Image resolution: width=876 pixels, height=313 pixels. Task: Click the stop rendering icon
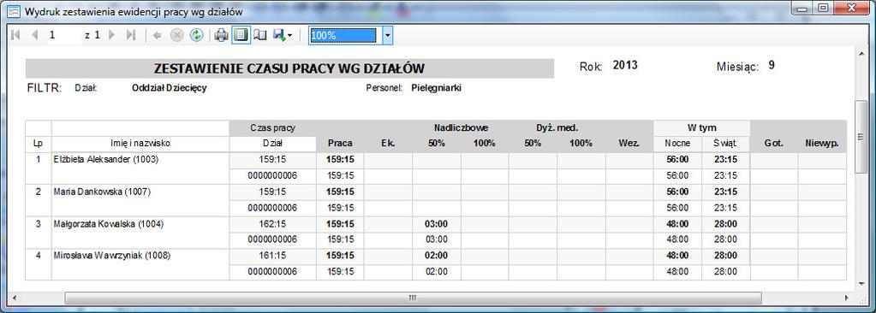176,35
